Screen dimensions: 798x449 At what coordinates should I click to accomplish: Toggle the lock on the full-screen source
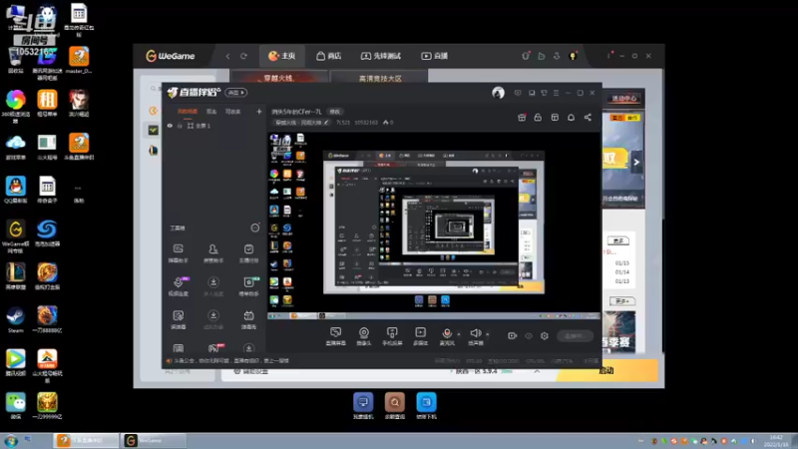coord(180,126)
